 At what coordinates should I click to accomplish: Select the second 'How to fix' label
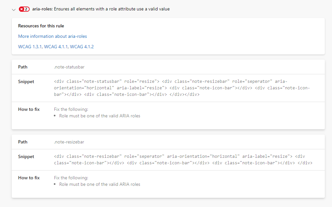[x=29, y=178]
